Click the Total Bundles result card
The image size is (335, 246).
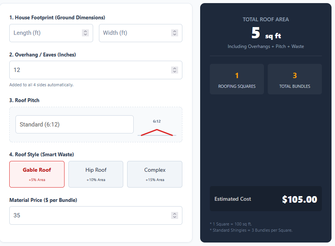[295, 79]
